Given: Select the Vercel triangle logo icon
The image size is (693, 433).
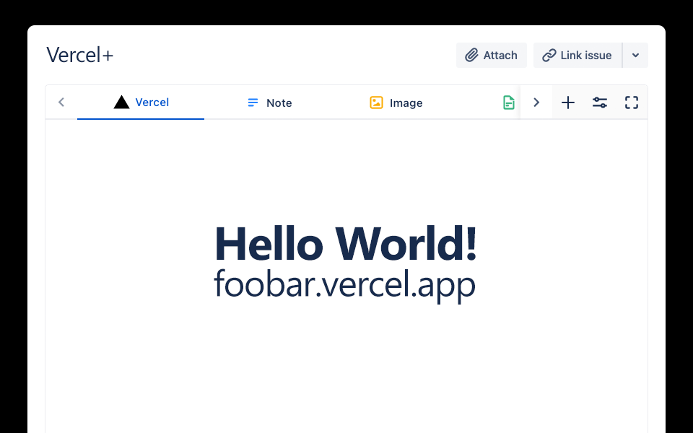Looking at the screenshot, I should (x=121, y=102).
